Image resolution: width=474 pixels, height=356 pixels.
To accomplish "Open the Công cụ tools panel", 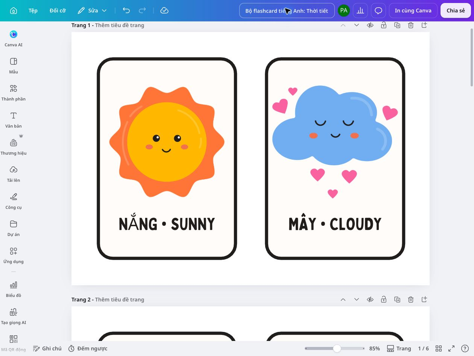I will point(14,201).
